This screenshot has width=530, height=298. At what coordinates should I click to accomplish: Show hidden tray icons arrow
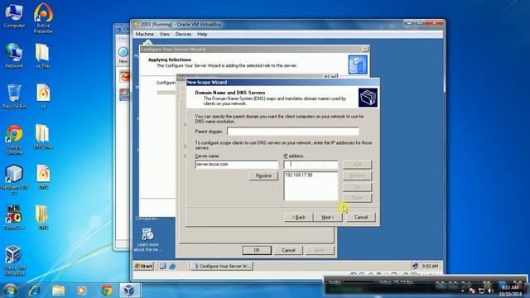pyautogui.click(x=463, y=291)
